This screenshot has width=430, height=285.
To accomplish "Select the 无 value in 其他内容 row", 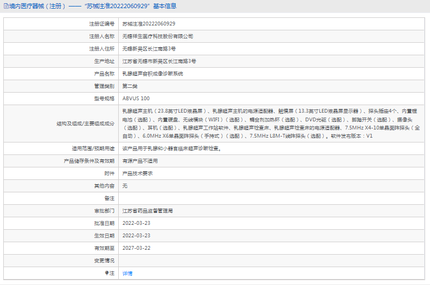I will click(125, 186).
